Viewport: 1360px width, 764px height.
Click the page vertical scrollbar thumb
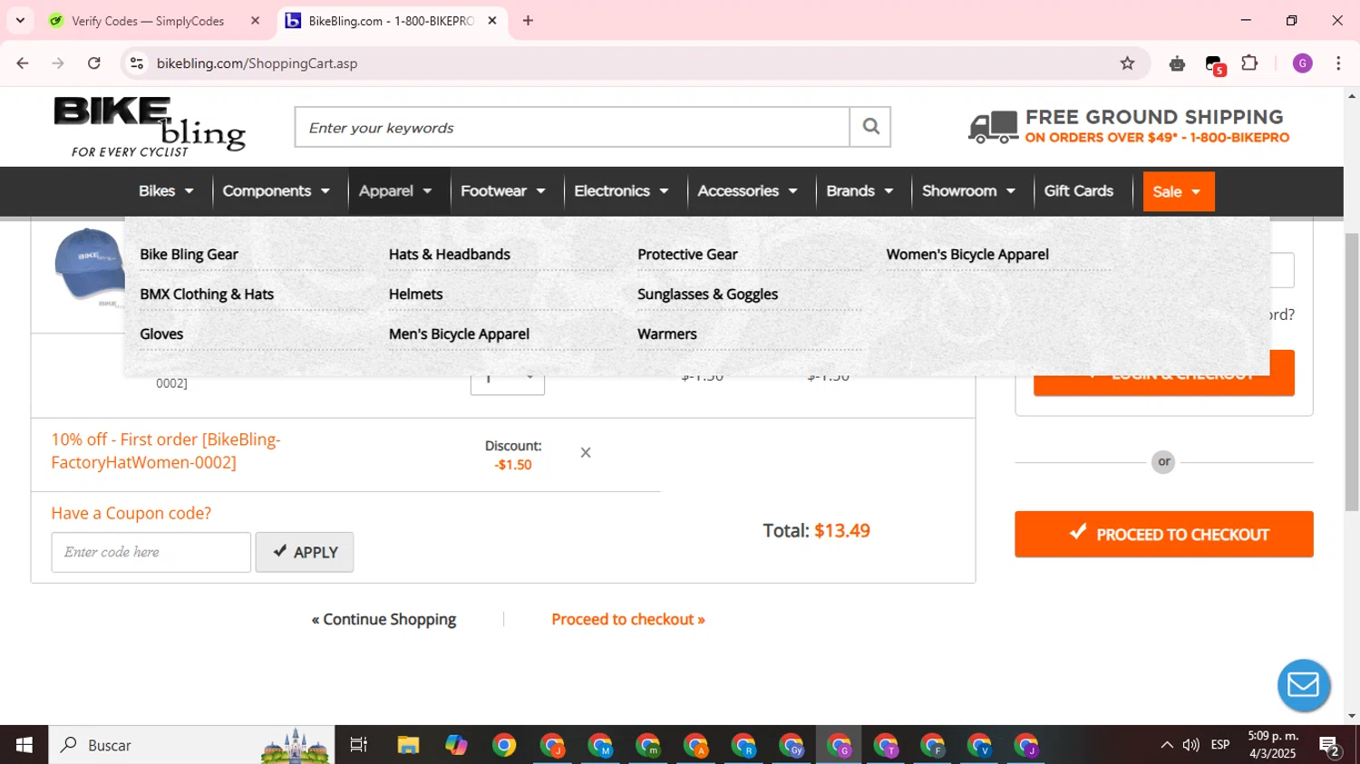[1352, 372]
